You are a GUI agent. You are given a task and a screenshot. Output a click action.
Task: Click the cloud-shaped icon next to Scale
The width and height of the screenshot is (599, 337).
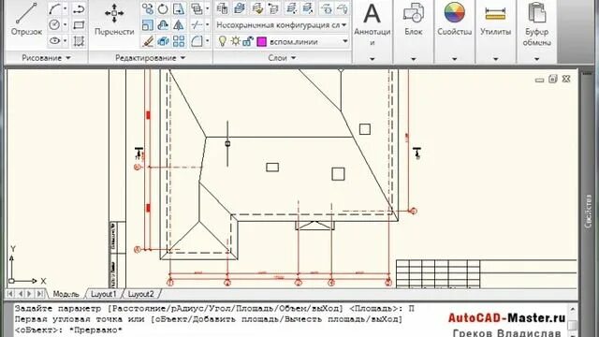coord(163,25)
